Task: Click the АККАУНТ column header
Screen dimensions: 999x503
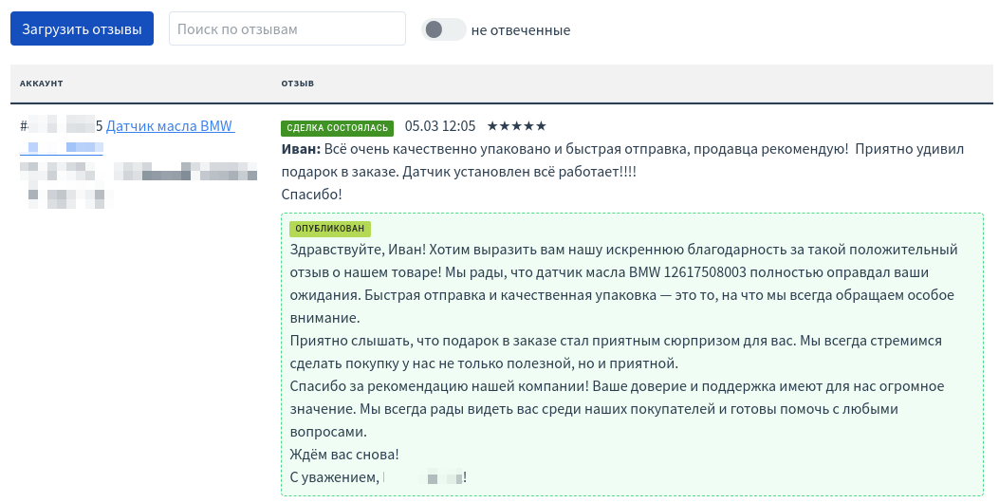Action: (x=41, y=84)
